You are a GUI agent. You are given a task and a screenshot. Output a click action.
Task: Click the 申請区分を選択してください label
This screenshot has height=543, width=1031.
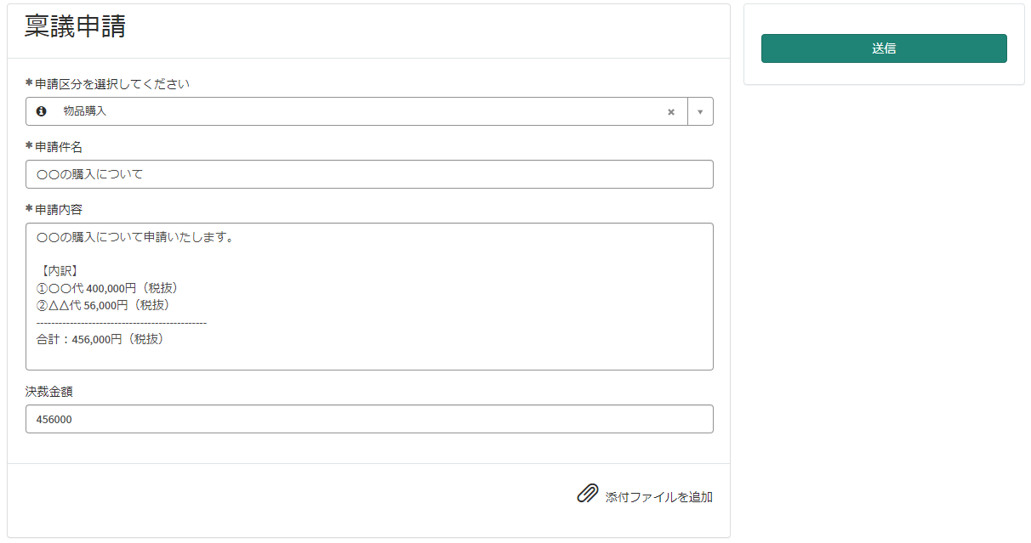pyautogui.click(x=112, y=84)
